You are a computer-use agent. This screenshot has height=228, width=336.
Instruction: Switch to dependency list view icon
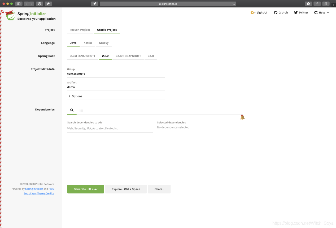point(81,110)
